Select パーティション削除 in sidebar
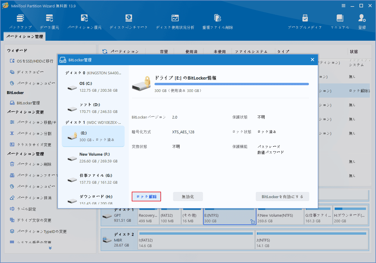Viewport: 376px width, 263px height. click(x=31, y=164)
